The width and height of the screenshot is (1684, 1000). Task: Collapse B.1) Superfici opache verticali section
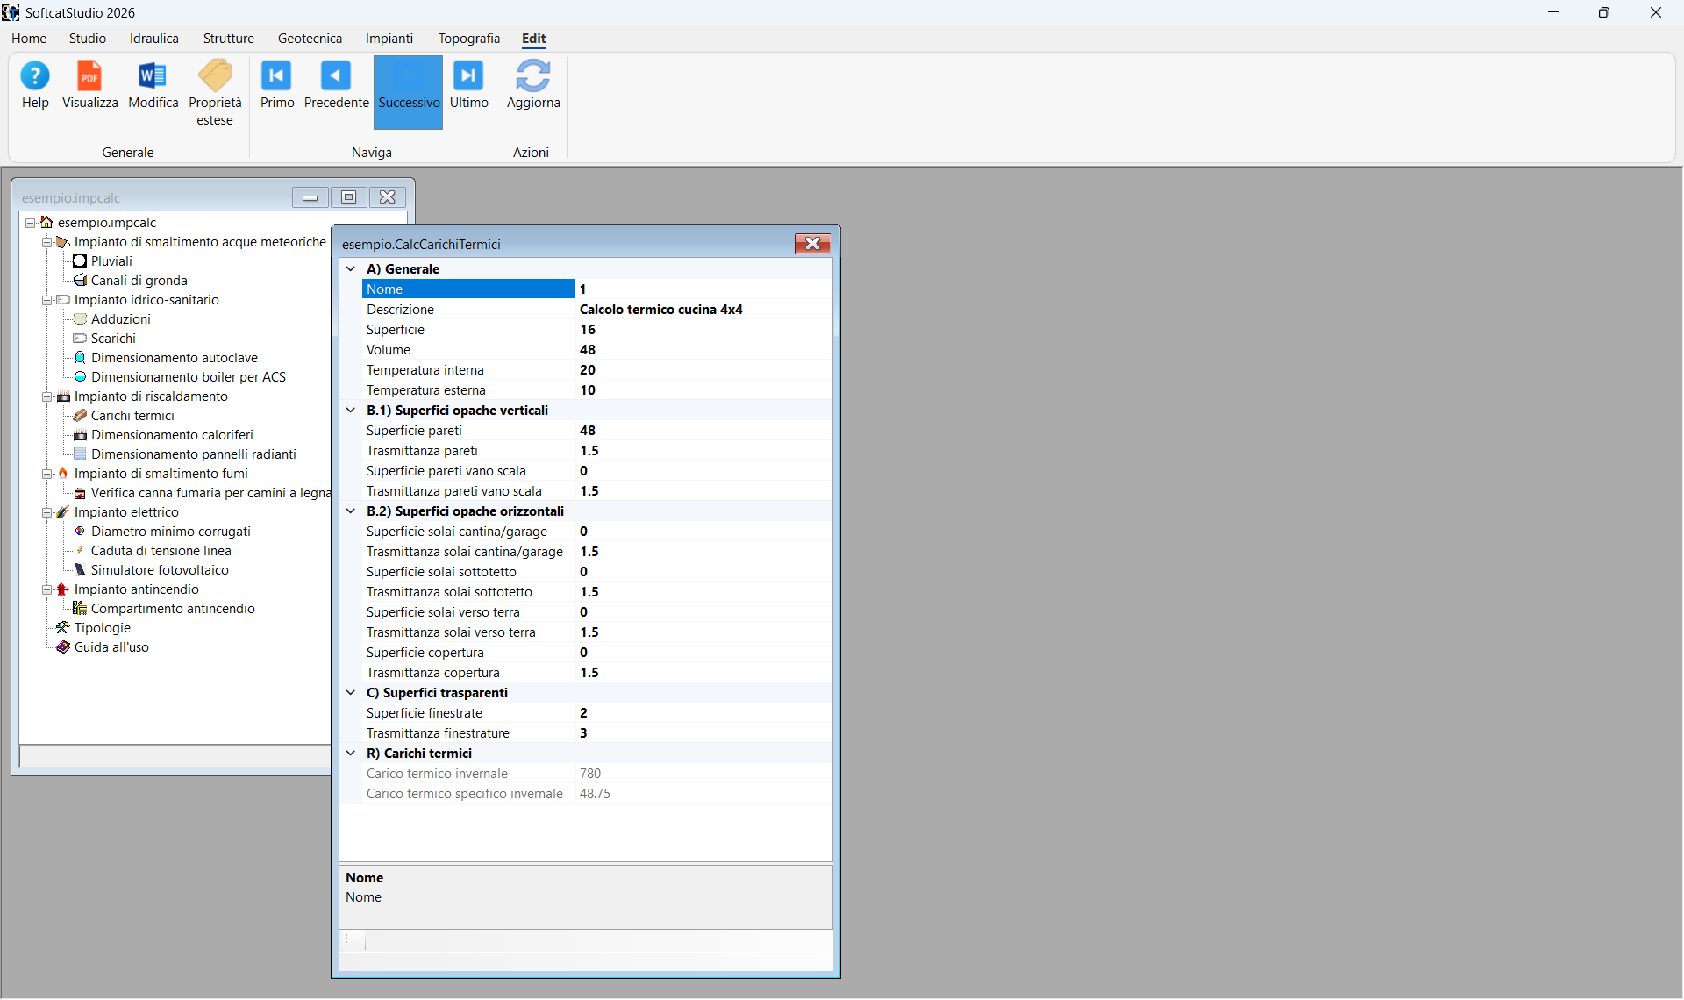click(x=351, y=411)
